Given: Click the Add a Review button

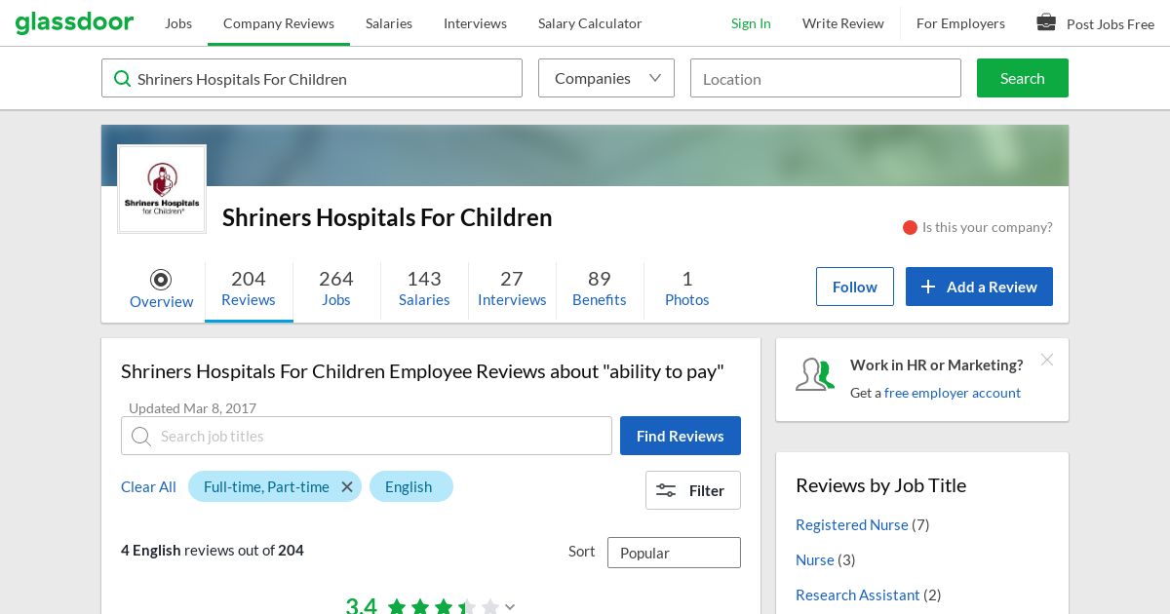Looking at the screenshot, I should point(979,287).
